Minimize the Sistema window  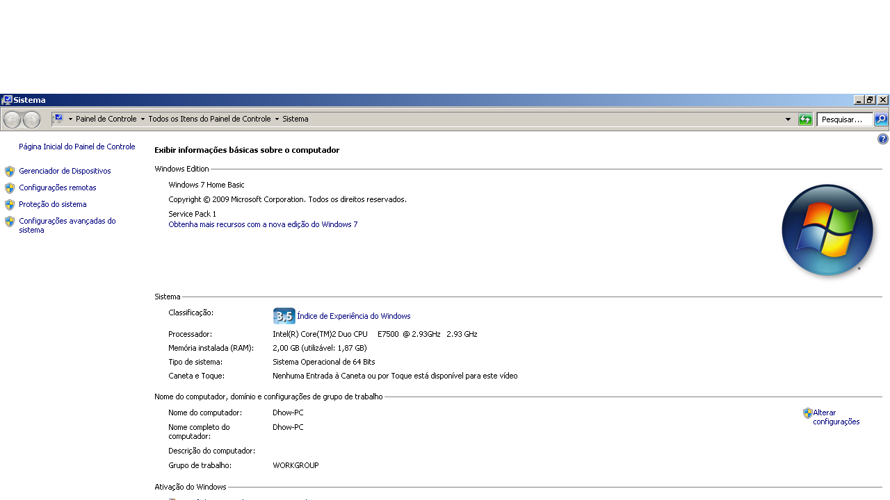click(859, 100)
